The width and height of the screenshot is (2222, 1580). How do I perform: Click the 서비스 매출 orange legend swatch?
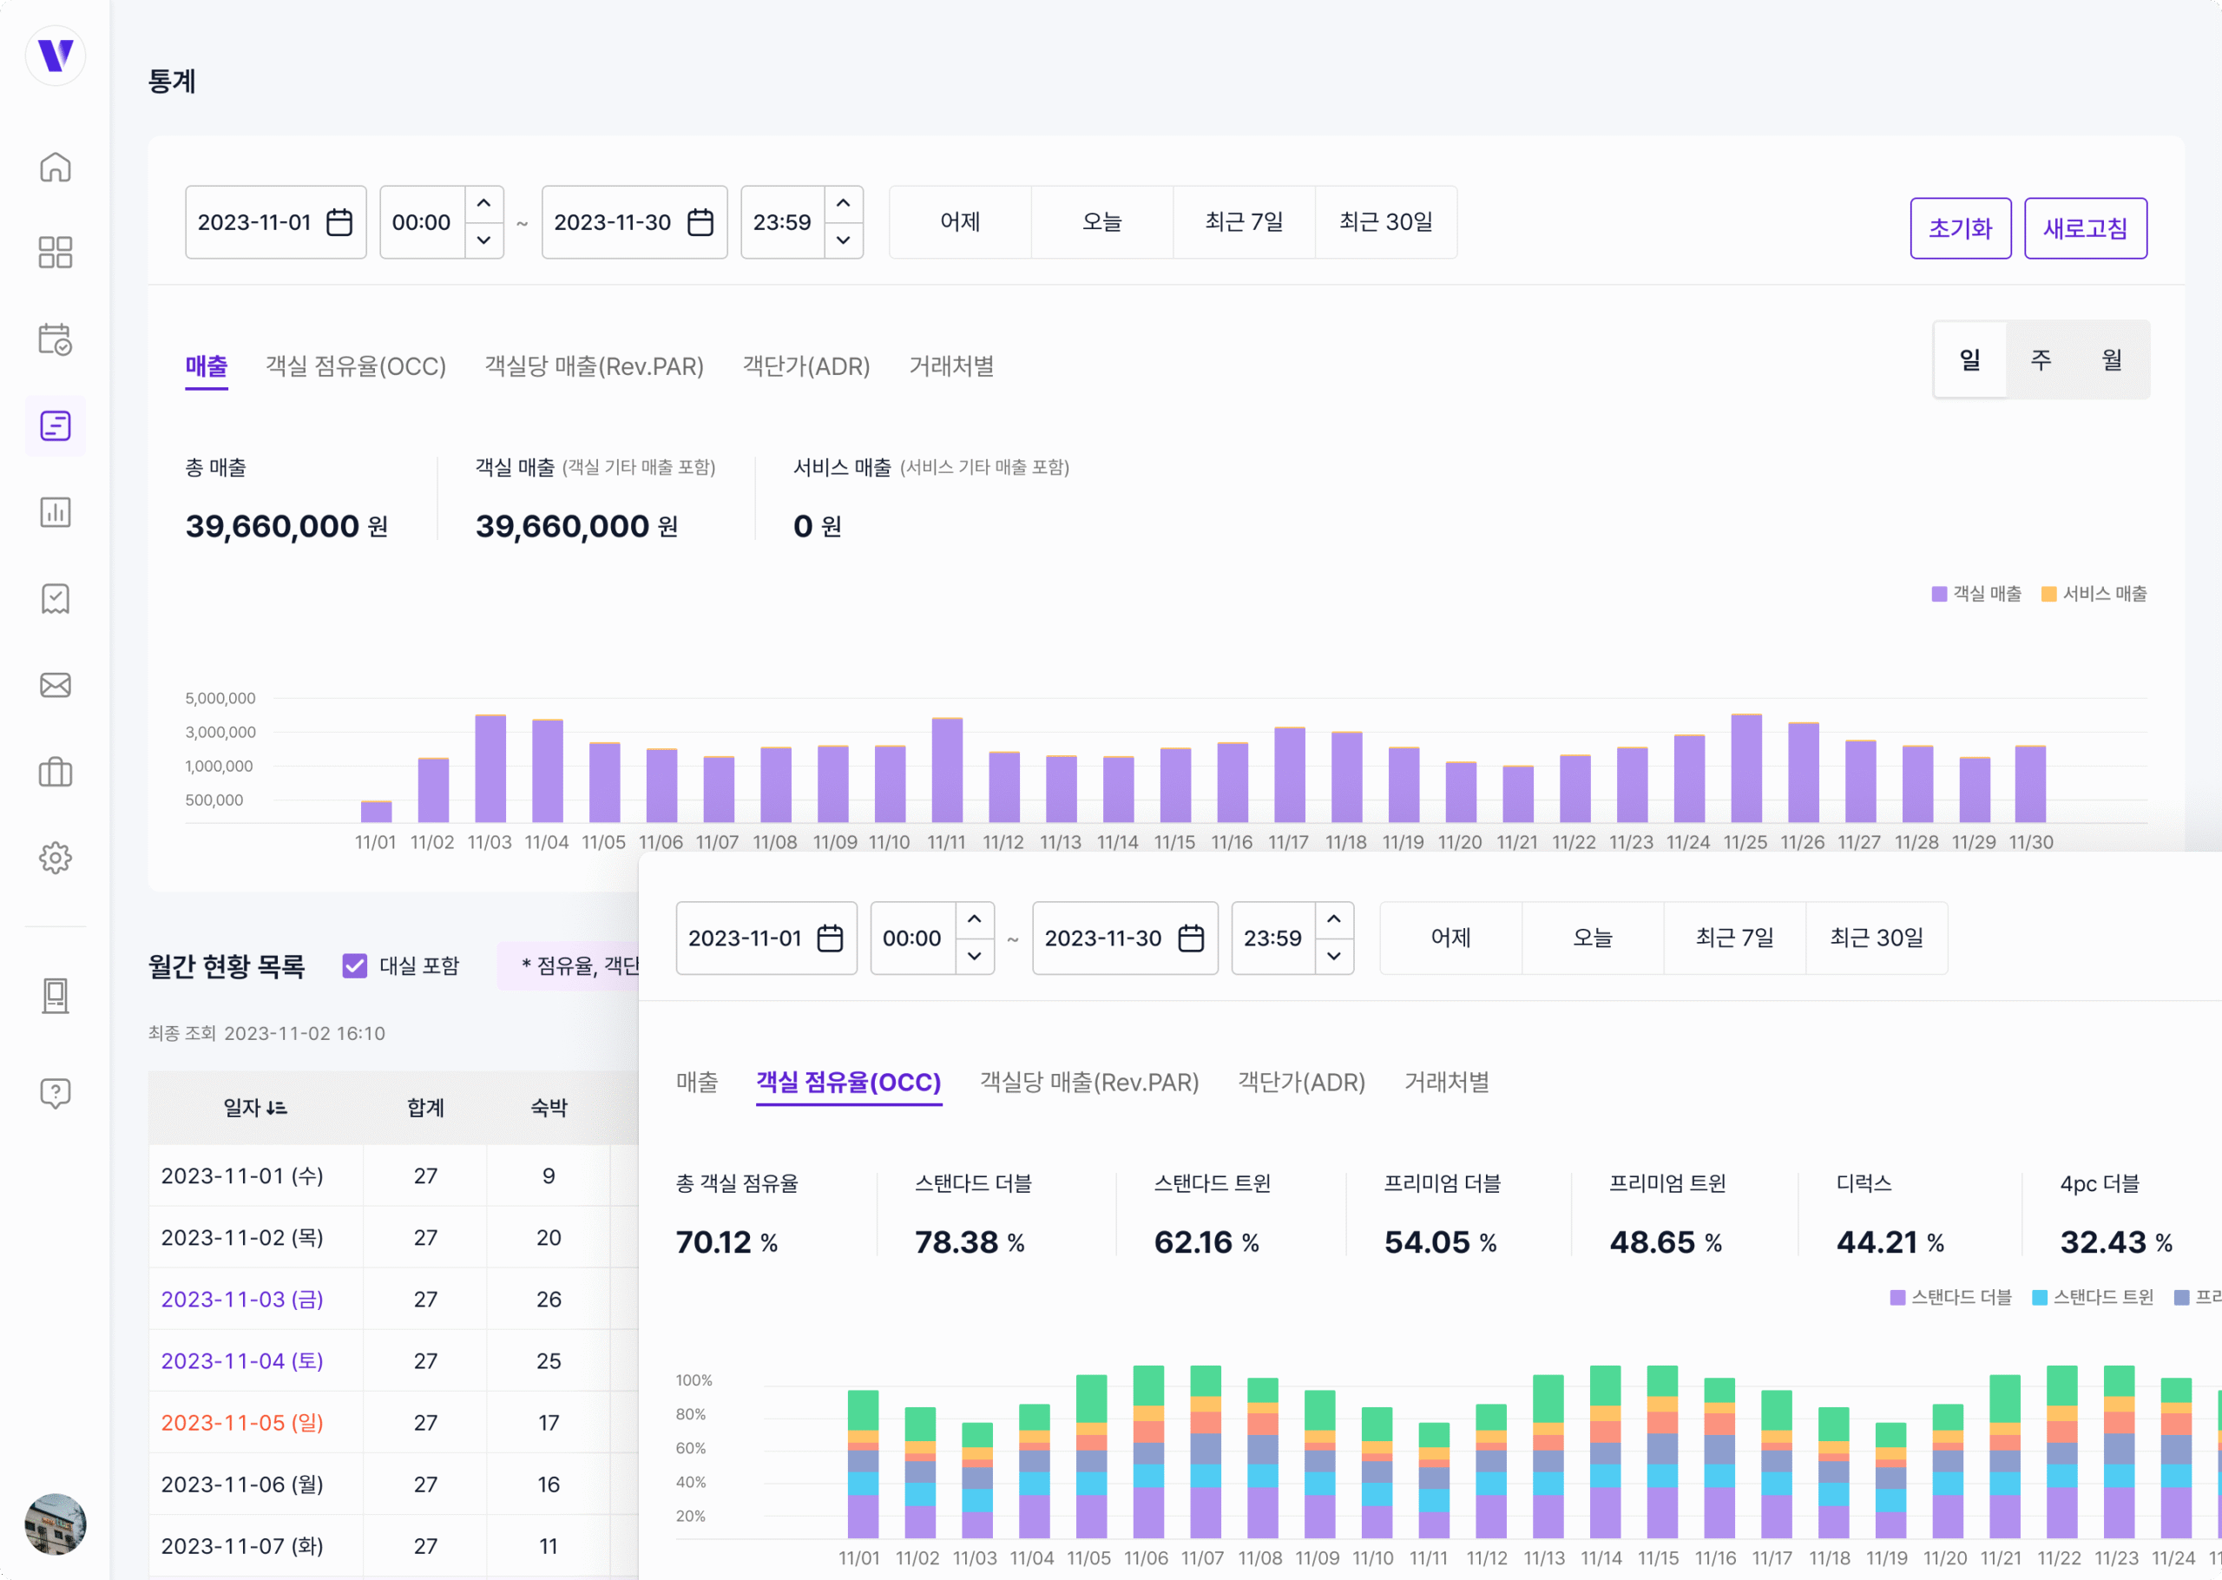(x=2048, y=595)
